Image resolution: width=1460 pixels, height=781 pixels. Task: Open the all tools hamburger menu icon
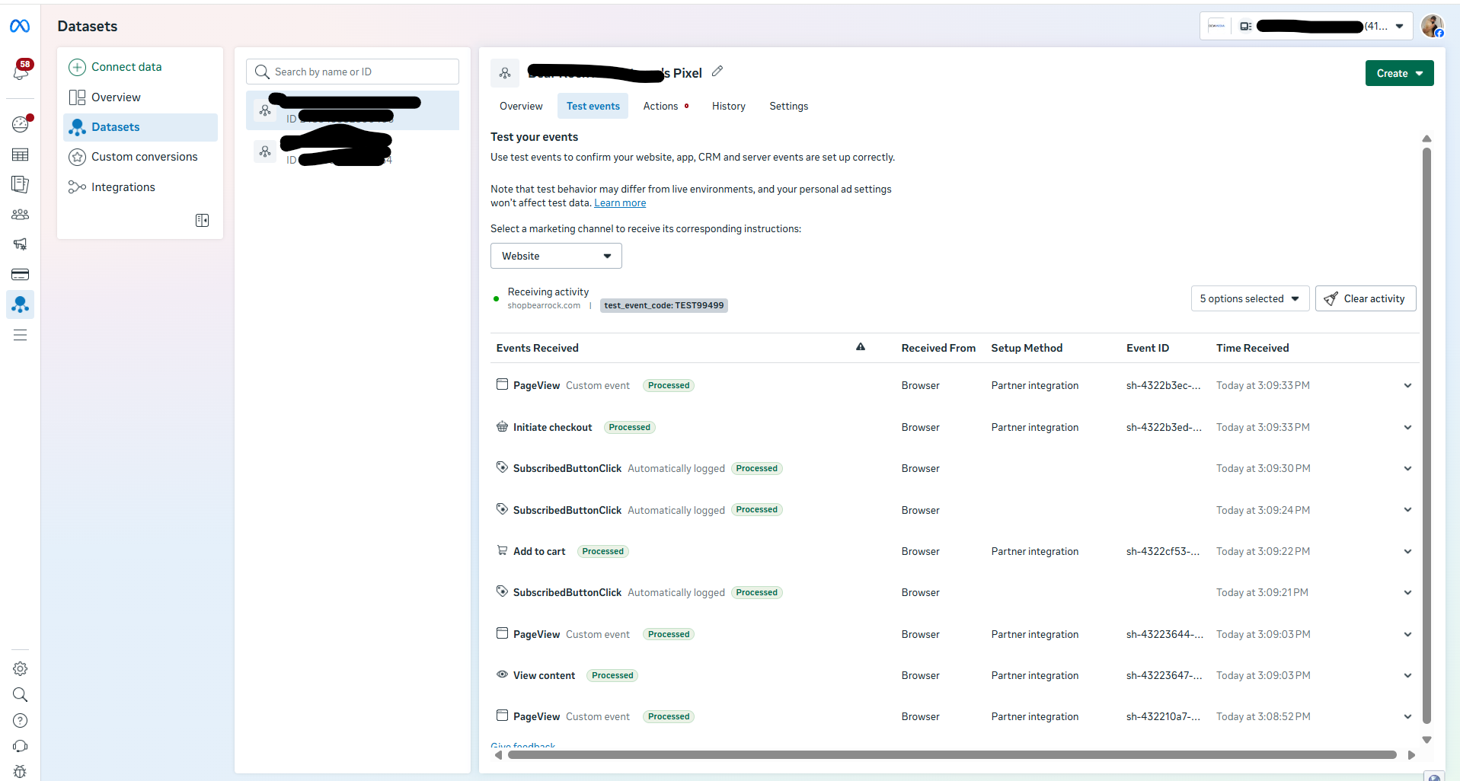pyautogui.click(x=21, y=335)
